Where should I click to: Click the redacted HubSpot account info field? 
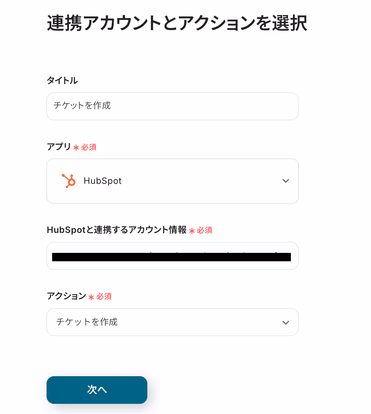click(x=172, y=256)
